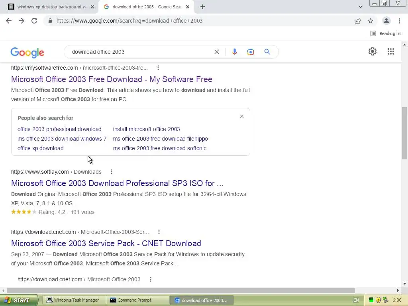Search ms office 2003 free download filehippo
Image resolution: width=408 pixels, height=306 pixels.
(160, 139)
